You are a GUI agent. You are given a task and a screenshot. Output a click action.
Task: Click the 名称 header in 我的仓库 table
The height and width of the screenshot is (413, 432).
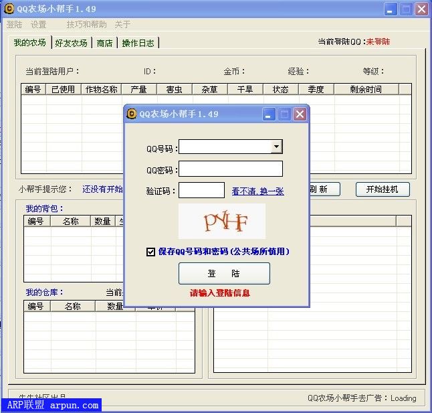click(73, 307)
